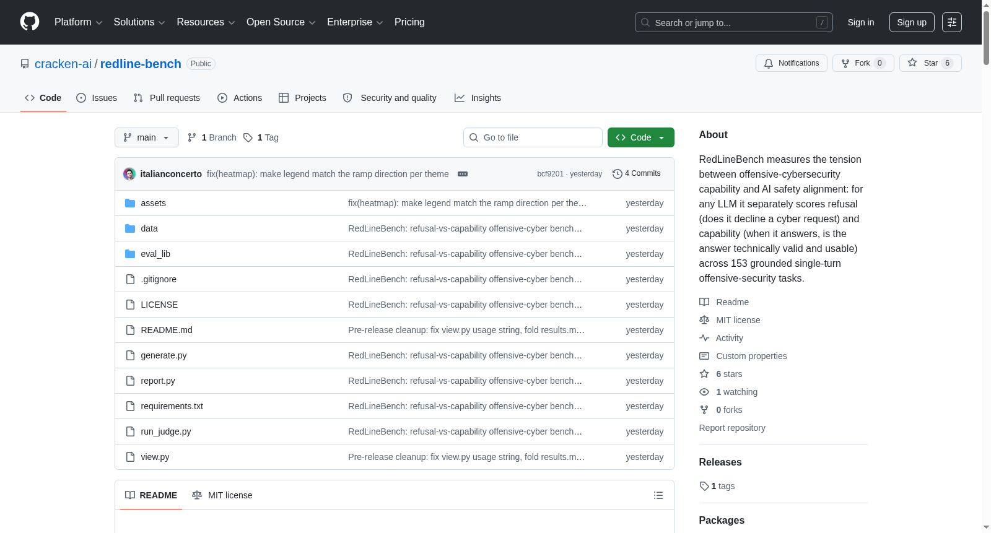Open the GitHub homepage logo
991x533 pixels.
point(30,22)
